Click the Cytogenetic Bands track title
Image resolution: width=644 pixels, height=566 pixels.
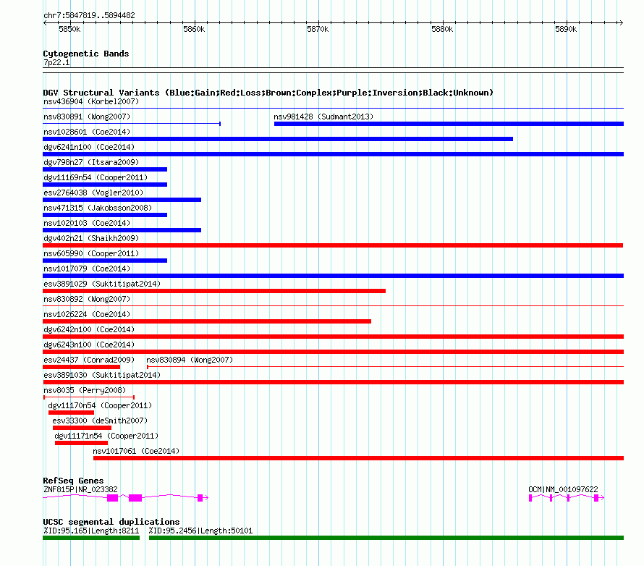pyautogui.click(x=86, y=54)
